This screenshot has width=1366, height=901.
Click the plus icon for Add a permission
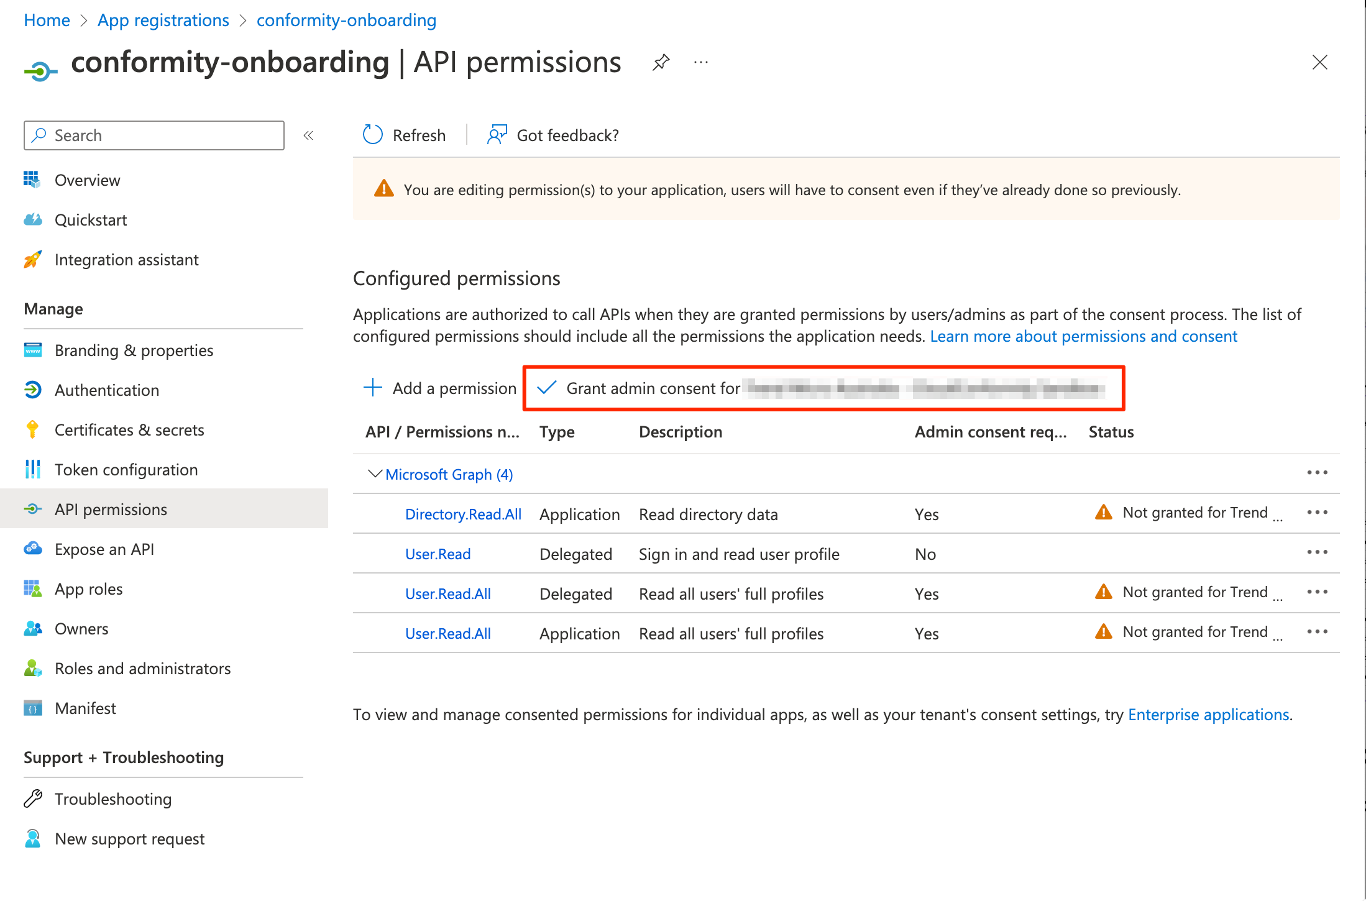click(372, 387)
